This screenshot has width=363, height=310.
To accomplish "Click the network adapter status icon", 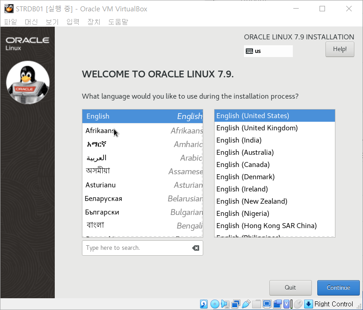I will click(x=236, y=304).
